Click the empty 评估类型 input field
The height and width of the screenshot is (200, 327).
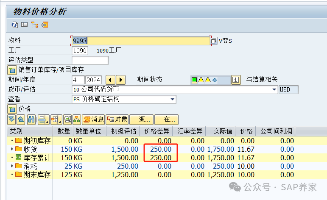pos(90,61)
